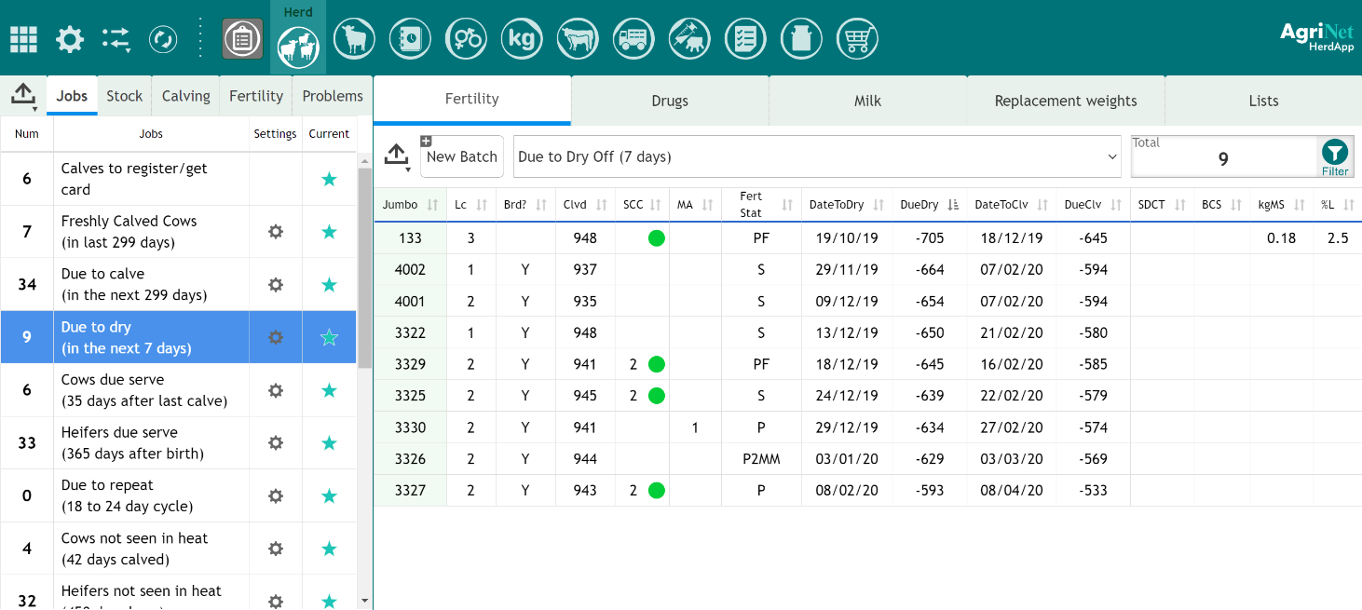Viewport: 1362px width, 610px height.
Task: Toggle Current star for Due to calve
Action: 329,284
